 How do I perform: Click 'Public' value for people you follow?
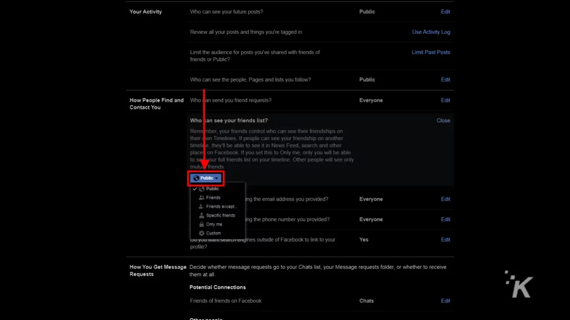(367, 79)
